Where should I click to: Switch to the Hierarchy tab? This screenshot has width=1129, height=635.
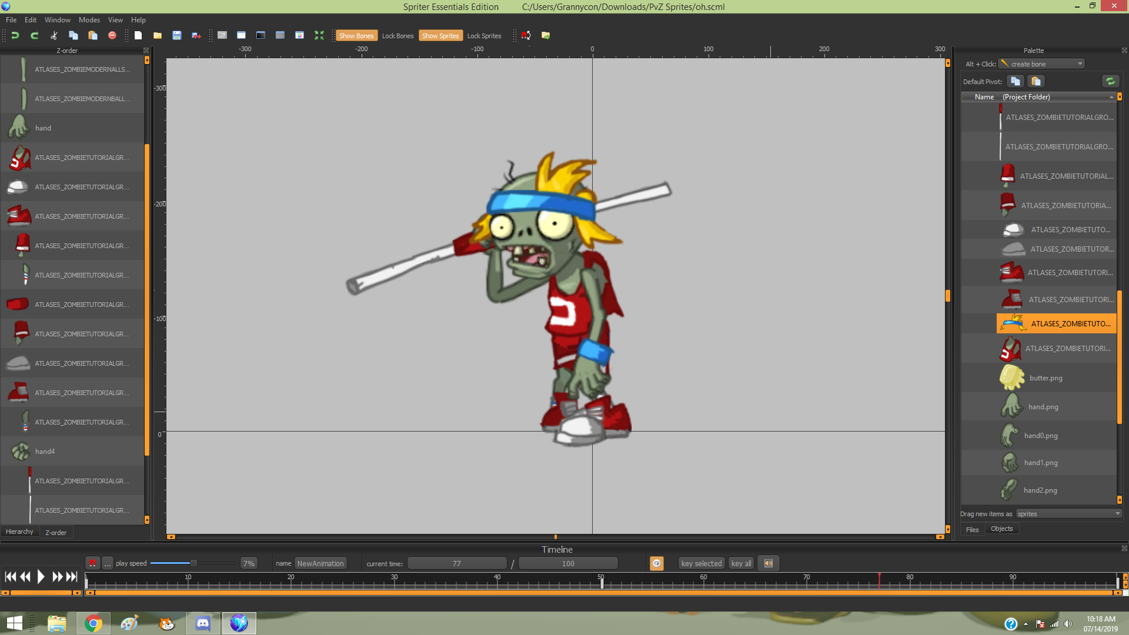click(19, 532)
